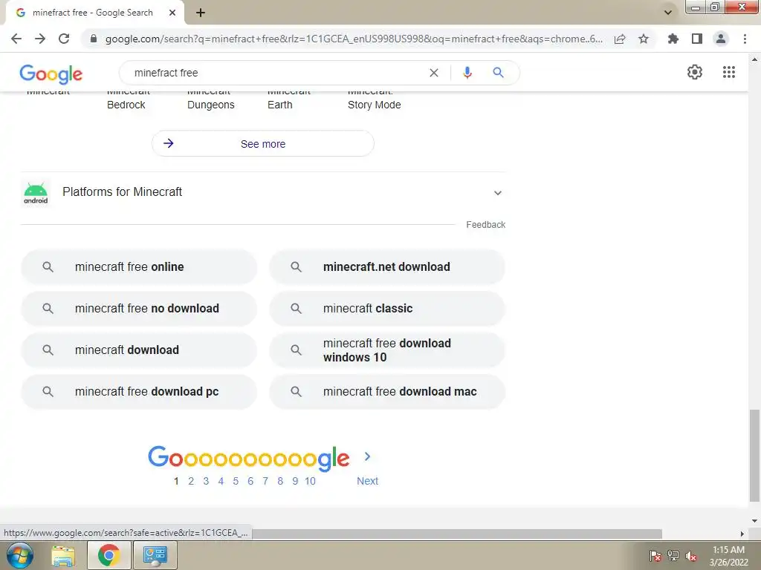Start voice search with microphone icon
This screenshot has width=761, height=570.
pyautogui.click(x=467, y=73)
